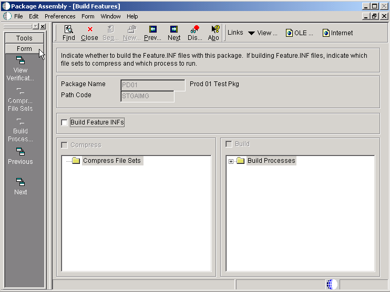Click the Package Name field PD01
Screen dimensions: 390x292
(153, 85)
